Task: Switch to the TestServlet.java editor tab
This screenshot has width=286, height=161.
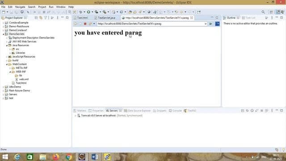Action: [105, 18]
